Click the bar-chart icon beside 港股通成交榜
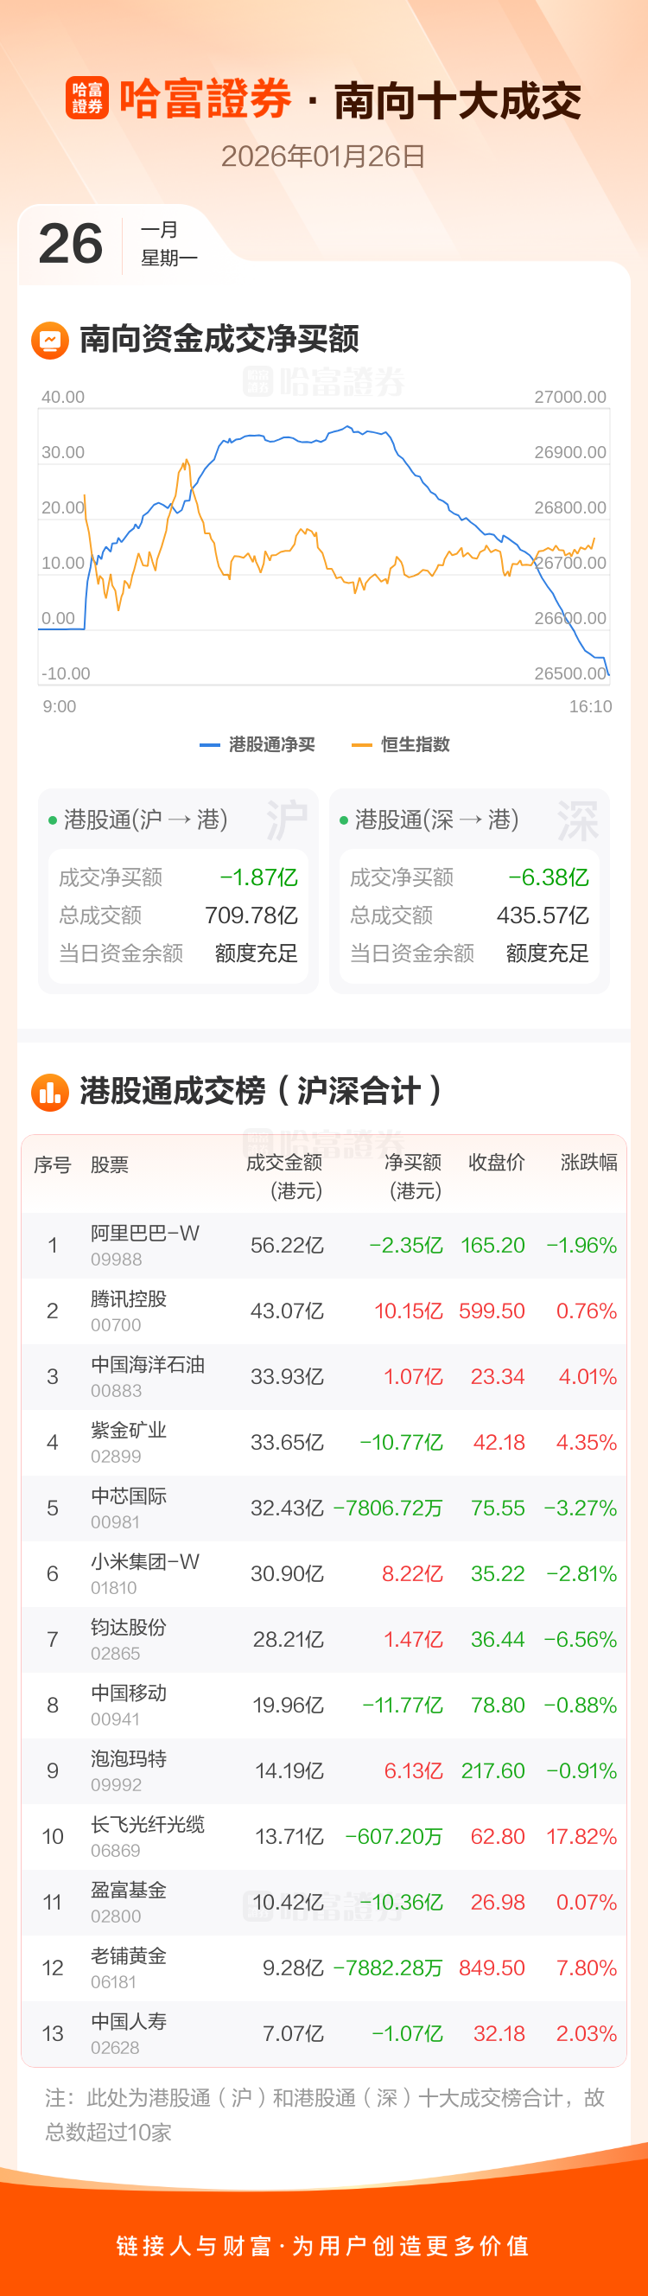648x2296 pixels. pos(50,1091)
